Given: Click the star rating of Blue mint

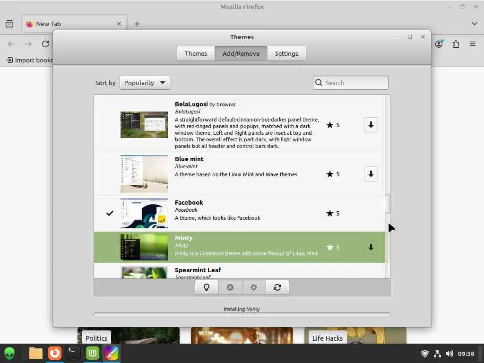Looking at the screenshot, I should tap(333, 174).
